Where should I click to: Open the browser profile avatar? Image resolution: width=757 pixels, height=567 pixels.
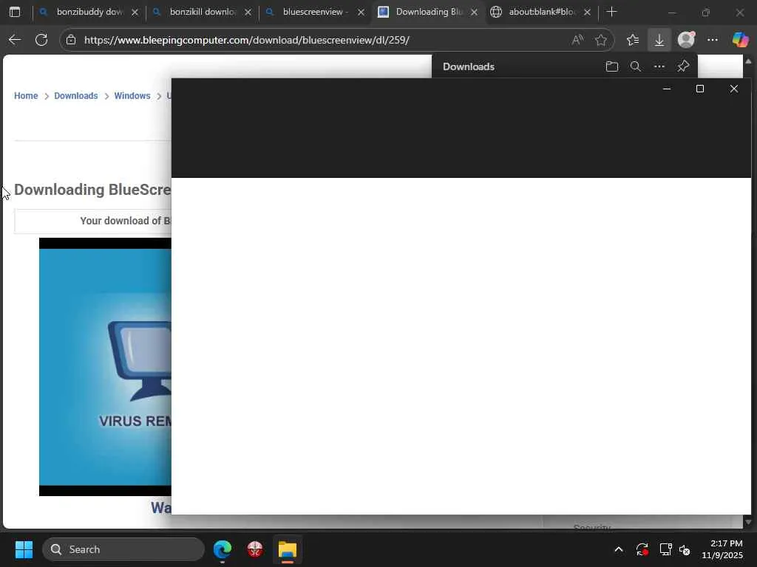point(686,40)
